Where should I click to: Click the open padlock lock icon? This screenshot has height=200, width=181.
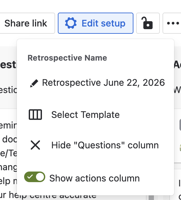pyautogui.click(x=148, y=23)
